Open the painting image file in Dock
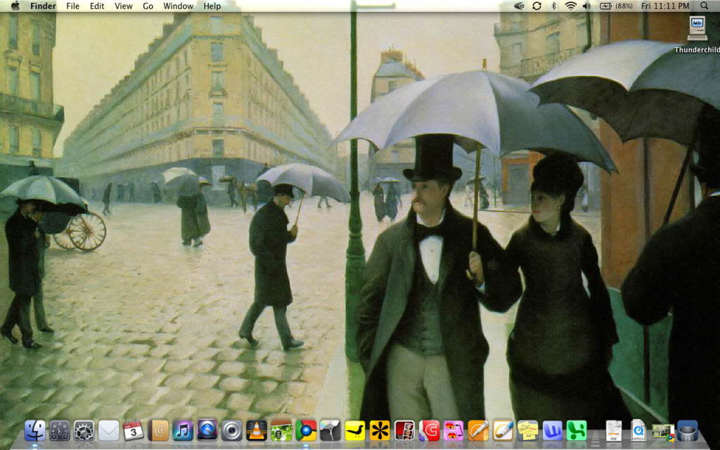Screen dimensions: 720x450 pyautogui.click(x=663, y=432)
